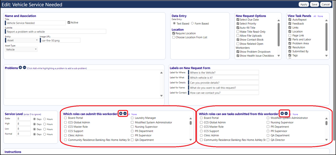Screen dimensions: 336x155
Task: Add a role to see-tasks roles list
Action: coord(282,114)
